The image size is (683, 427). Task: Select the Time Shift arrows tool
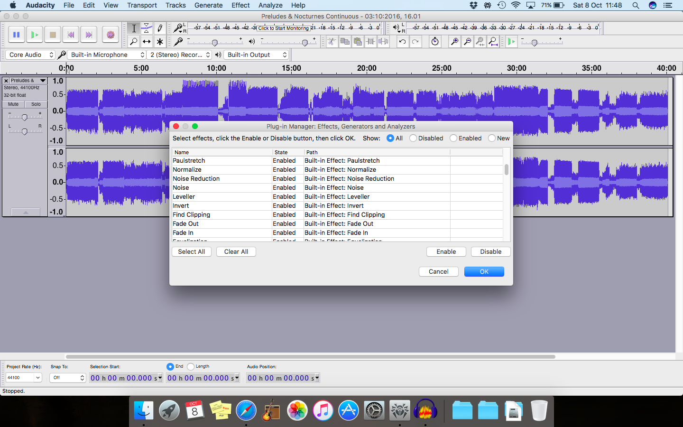(x=147, y=42)
